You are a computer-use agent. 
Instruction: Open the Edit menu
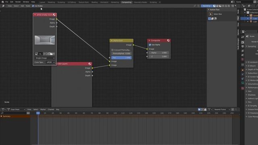tap(12, 2)
